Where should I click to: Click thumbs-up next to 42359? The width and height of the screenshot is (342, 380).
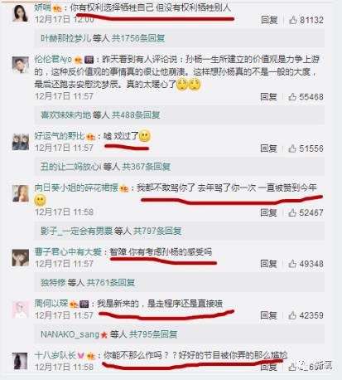(292, 315)
